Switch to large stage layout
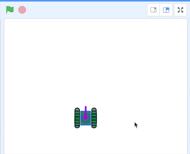The height and width of the screenshot is (154, 190). [166, 10]
